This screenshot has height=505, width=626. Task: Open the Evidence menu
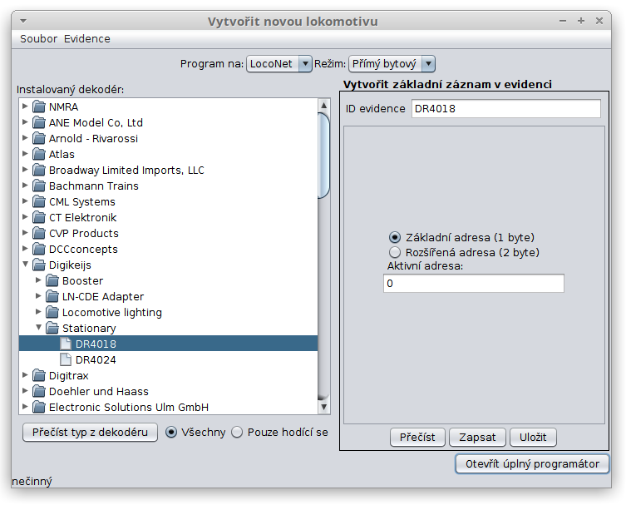click(87, 39)
